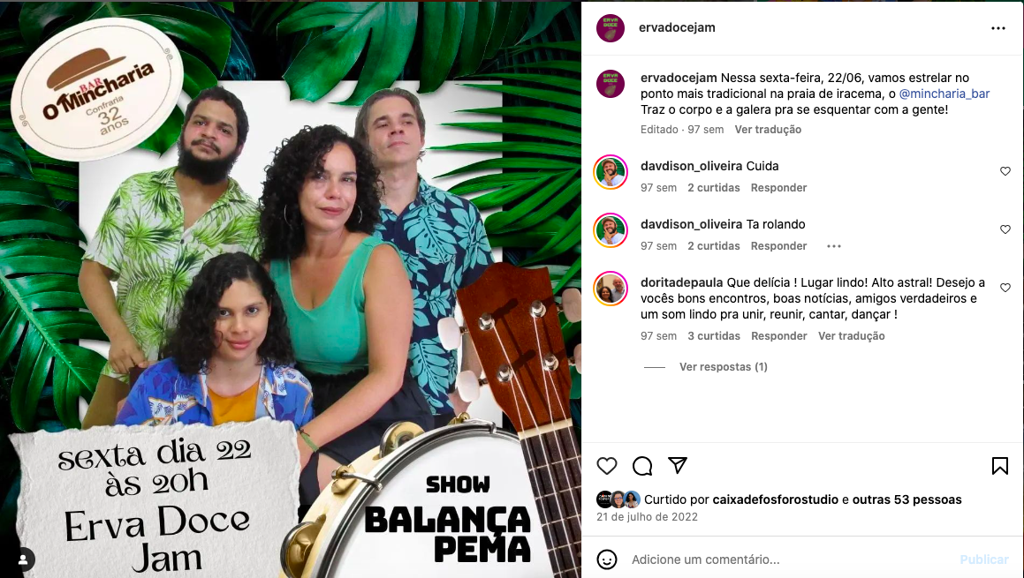Open emoji picker smiley icon
This screenshot has width=1024, height=578.
[607, 559]
